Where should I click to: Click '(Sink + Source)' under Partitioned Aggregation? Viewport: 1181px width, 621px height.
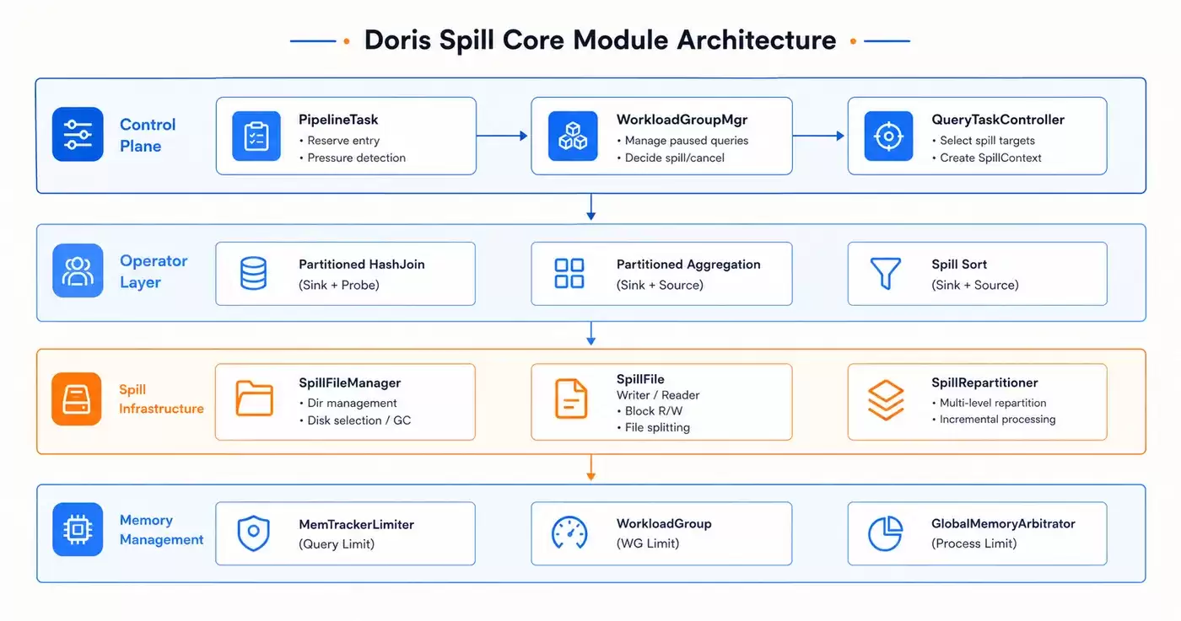point(660,285)
